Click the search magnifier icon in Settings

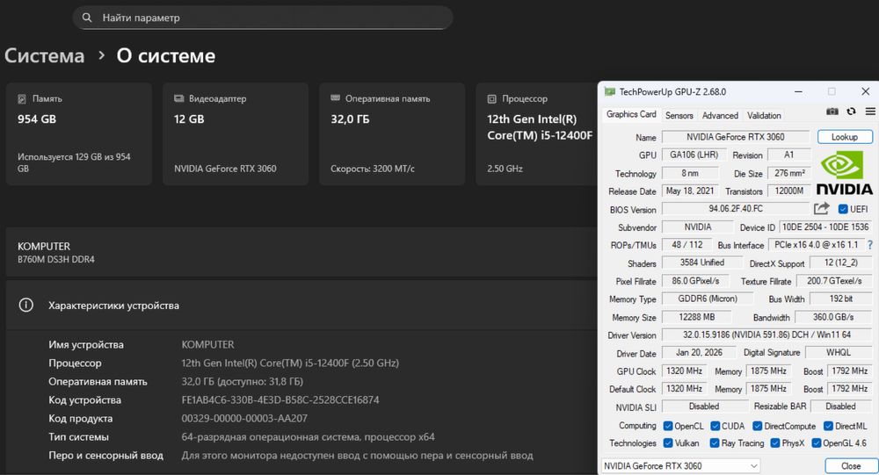click(x=87, y=18)
